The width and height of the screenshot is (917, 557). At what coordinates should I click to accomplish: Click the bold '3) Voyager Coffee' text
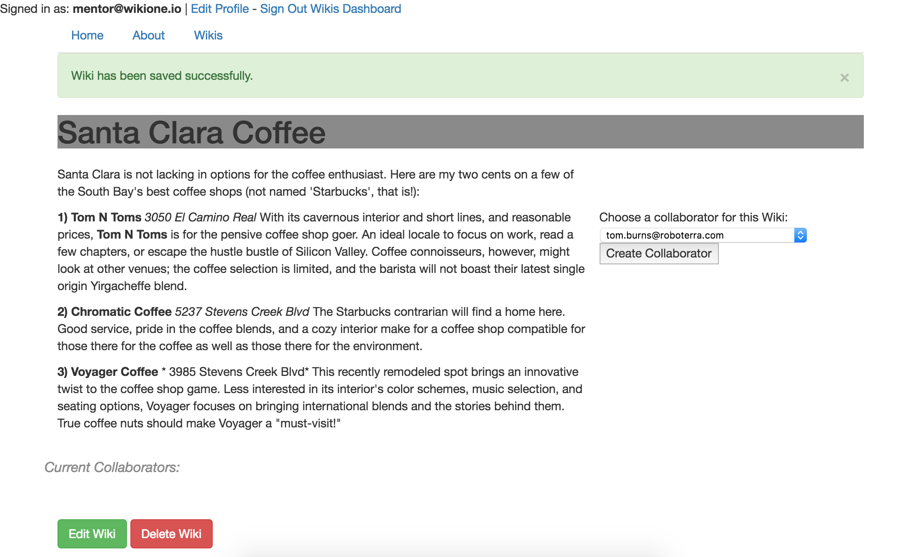pos(108,372)
